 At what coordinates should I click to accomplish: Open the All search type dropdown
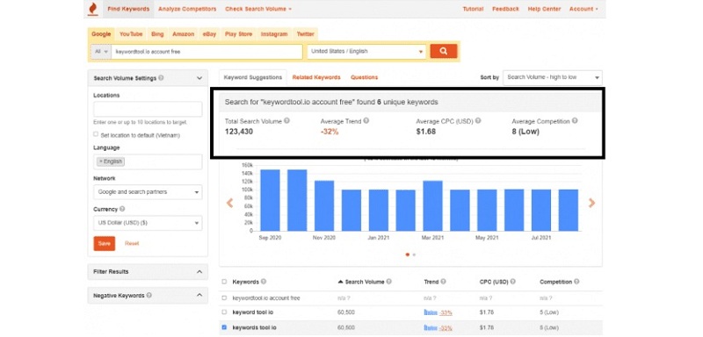point(101,52)
